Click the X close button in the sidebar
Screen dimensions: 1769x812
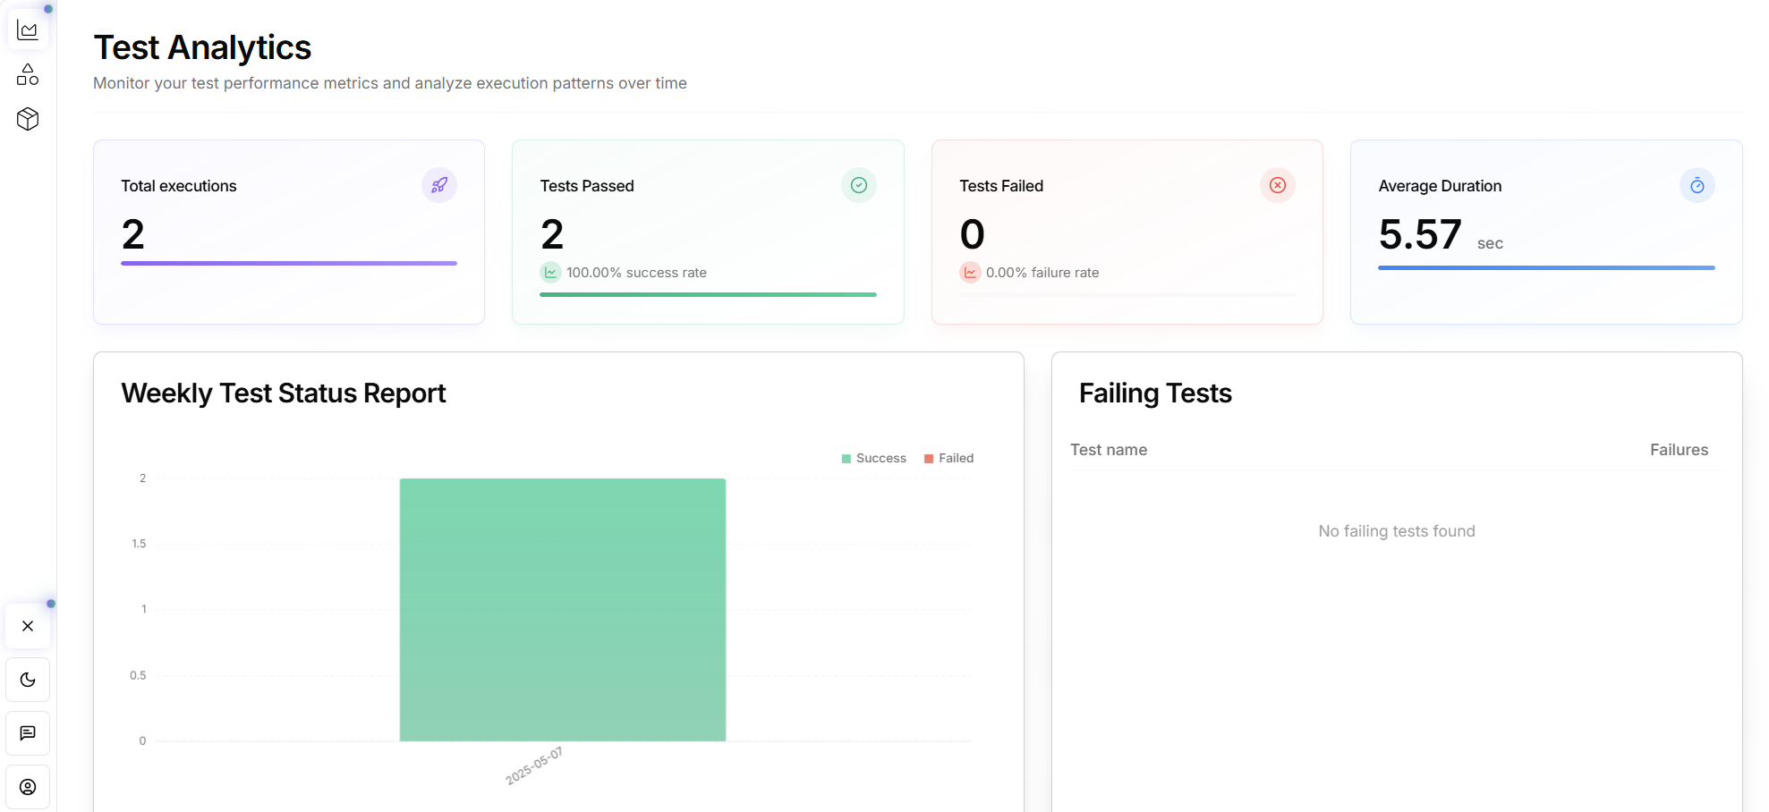coord(27,626)
